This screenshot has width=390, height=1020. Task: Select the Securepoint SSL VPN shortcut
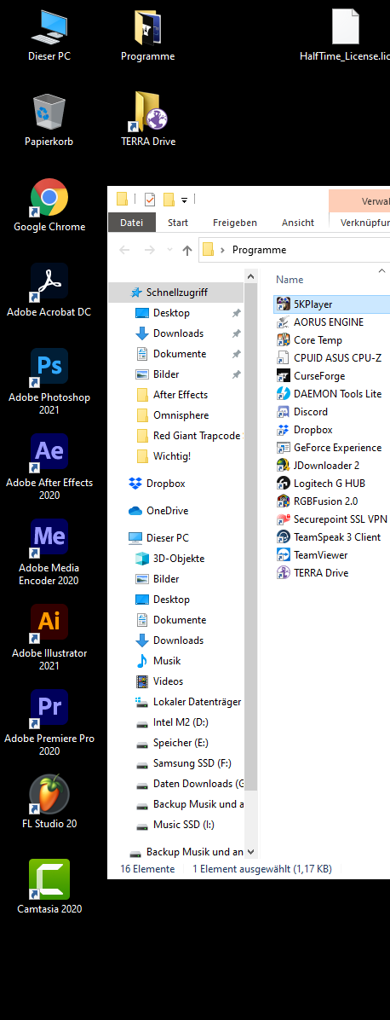[x=331, y=519]
